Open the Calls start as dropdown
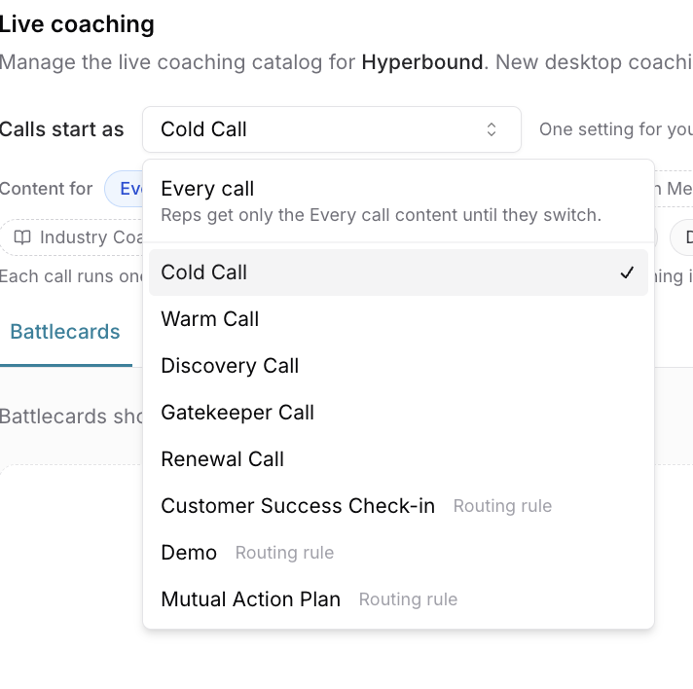 tap(332, 129)
